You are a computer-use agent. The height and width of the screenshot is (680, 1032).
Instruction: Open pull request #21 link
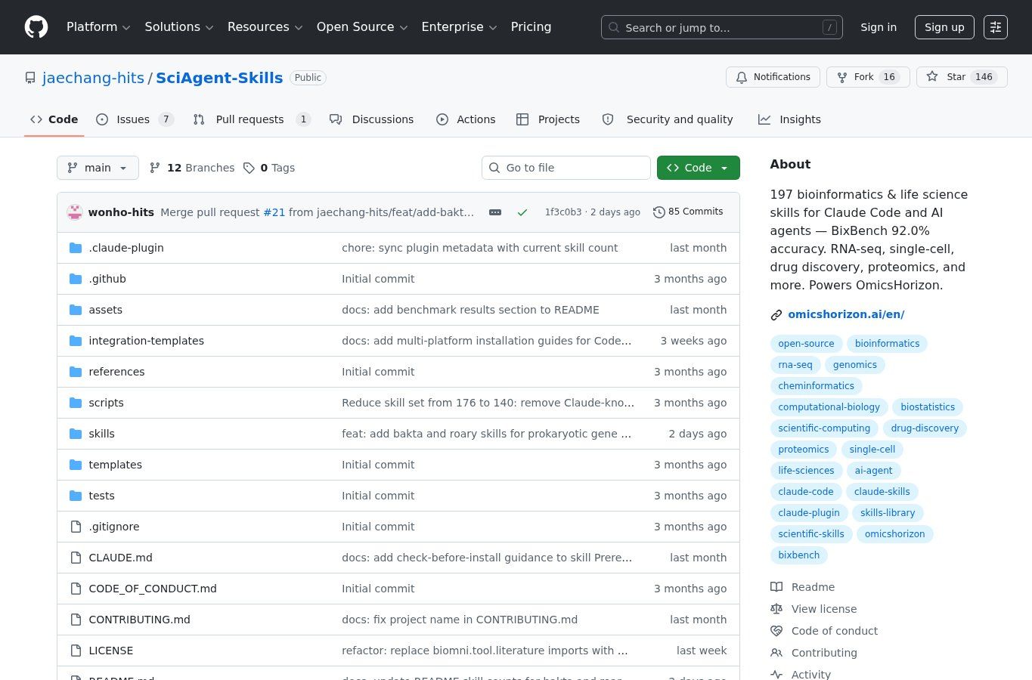pos(274,212)
